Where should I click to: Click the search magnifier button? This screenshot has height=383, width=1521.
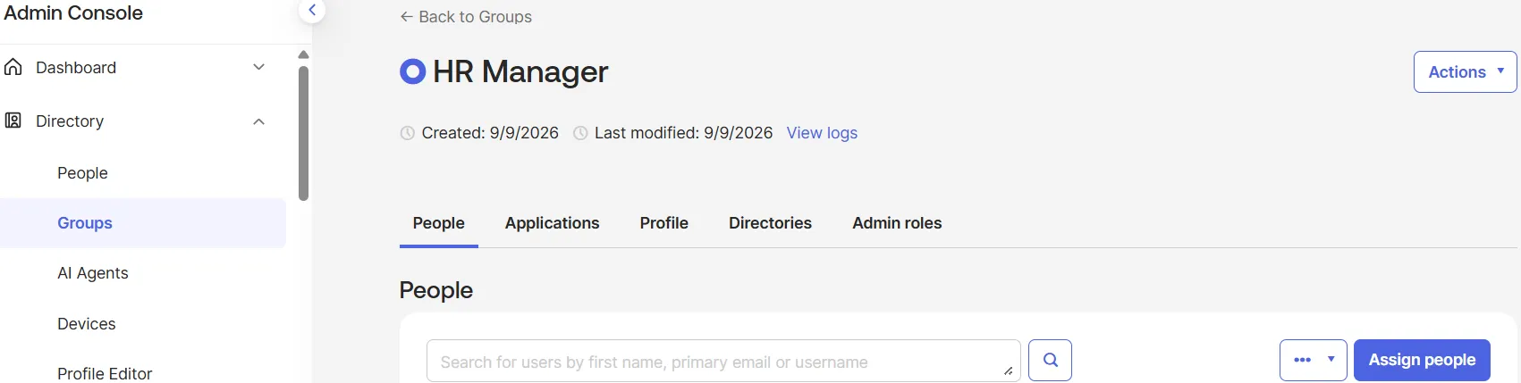click(1050, 360)
